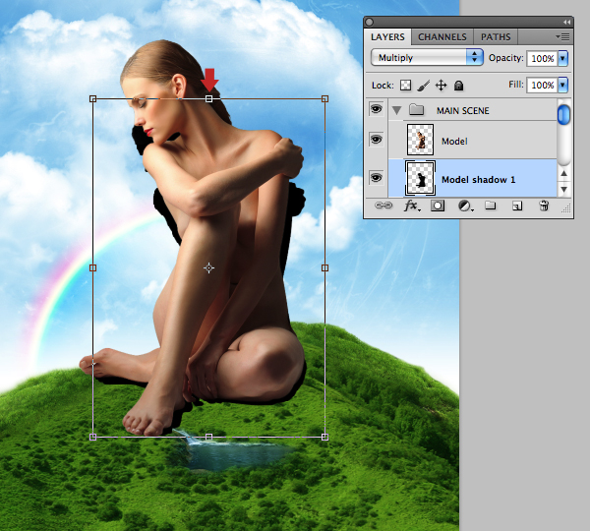This screenshot has width=590, height=531.
Task: Create a new group folder
Action: coord(490,206)
